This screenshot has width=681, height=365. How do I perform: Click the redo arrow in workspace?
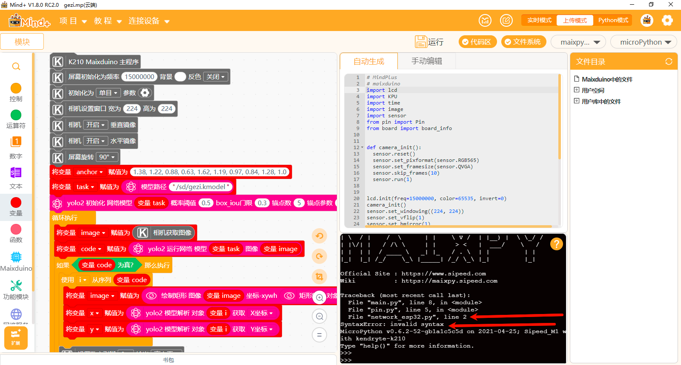click(x=319, y=256)
